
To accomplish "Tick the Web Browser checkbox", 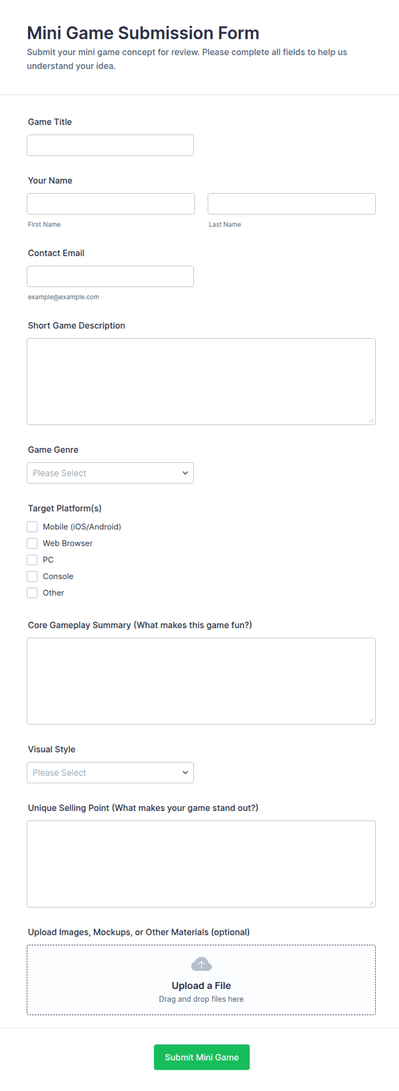I will [x=32, y=543].
